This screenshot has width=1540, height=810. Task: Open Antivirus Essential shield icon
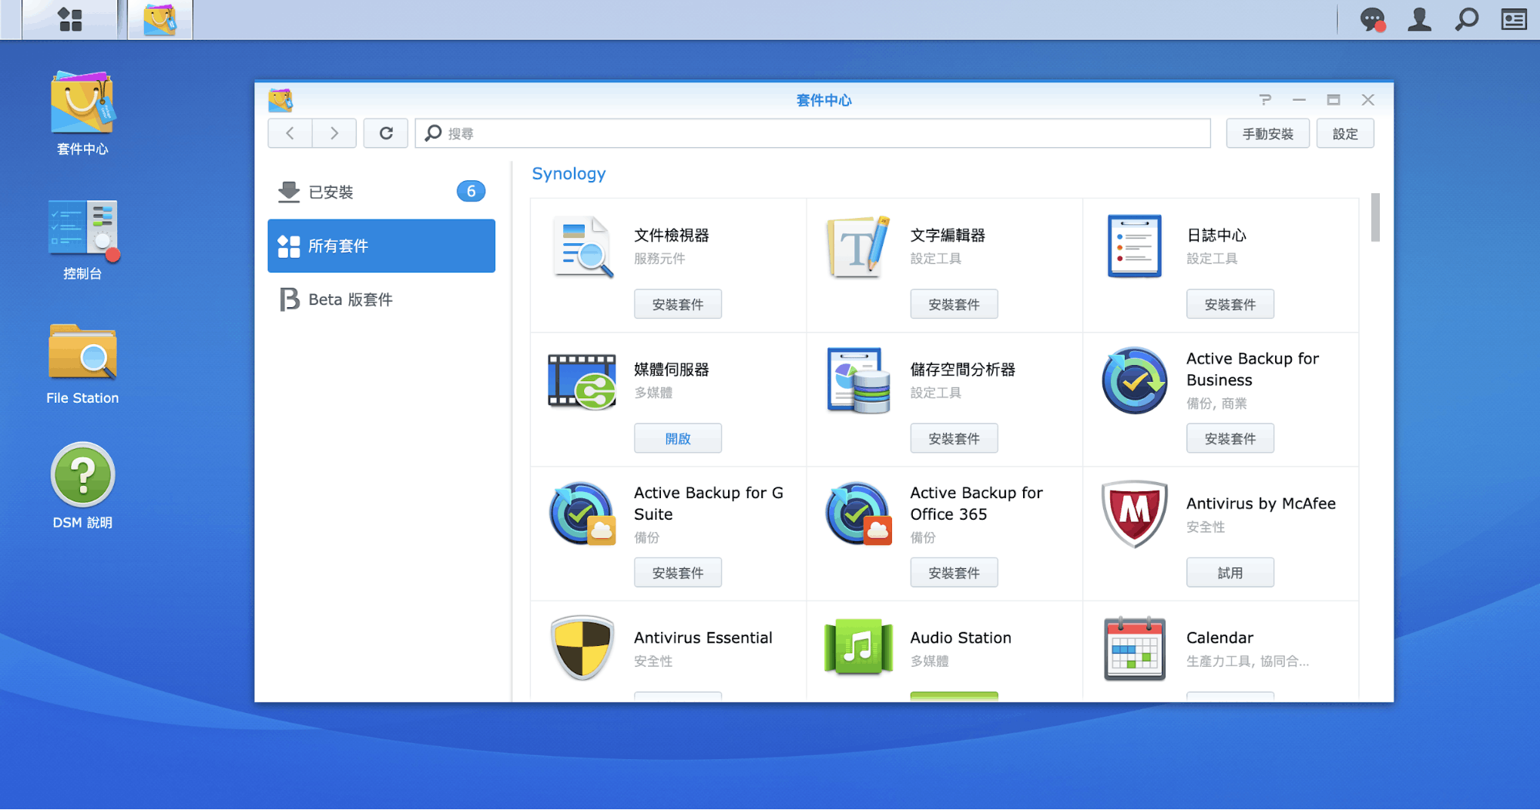(582, 648)
